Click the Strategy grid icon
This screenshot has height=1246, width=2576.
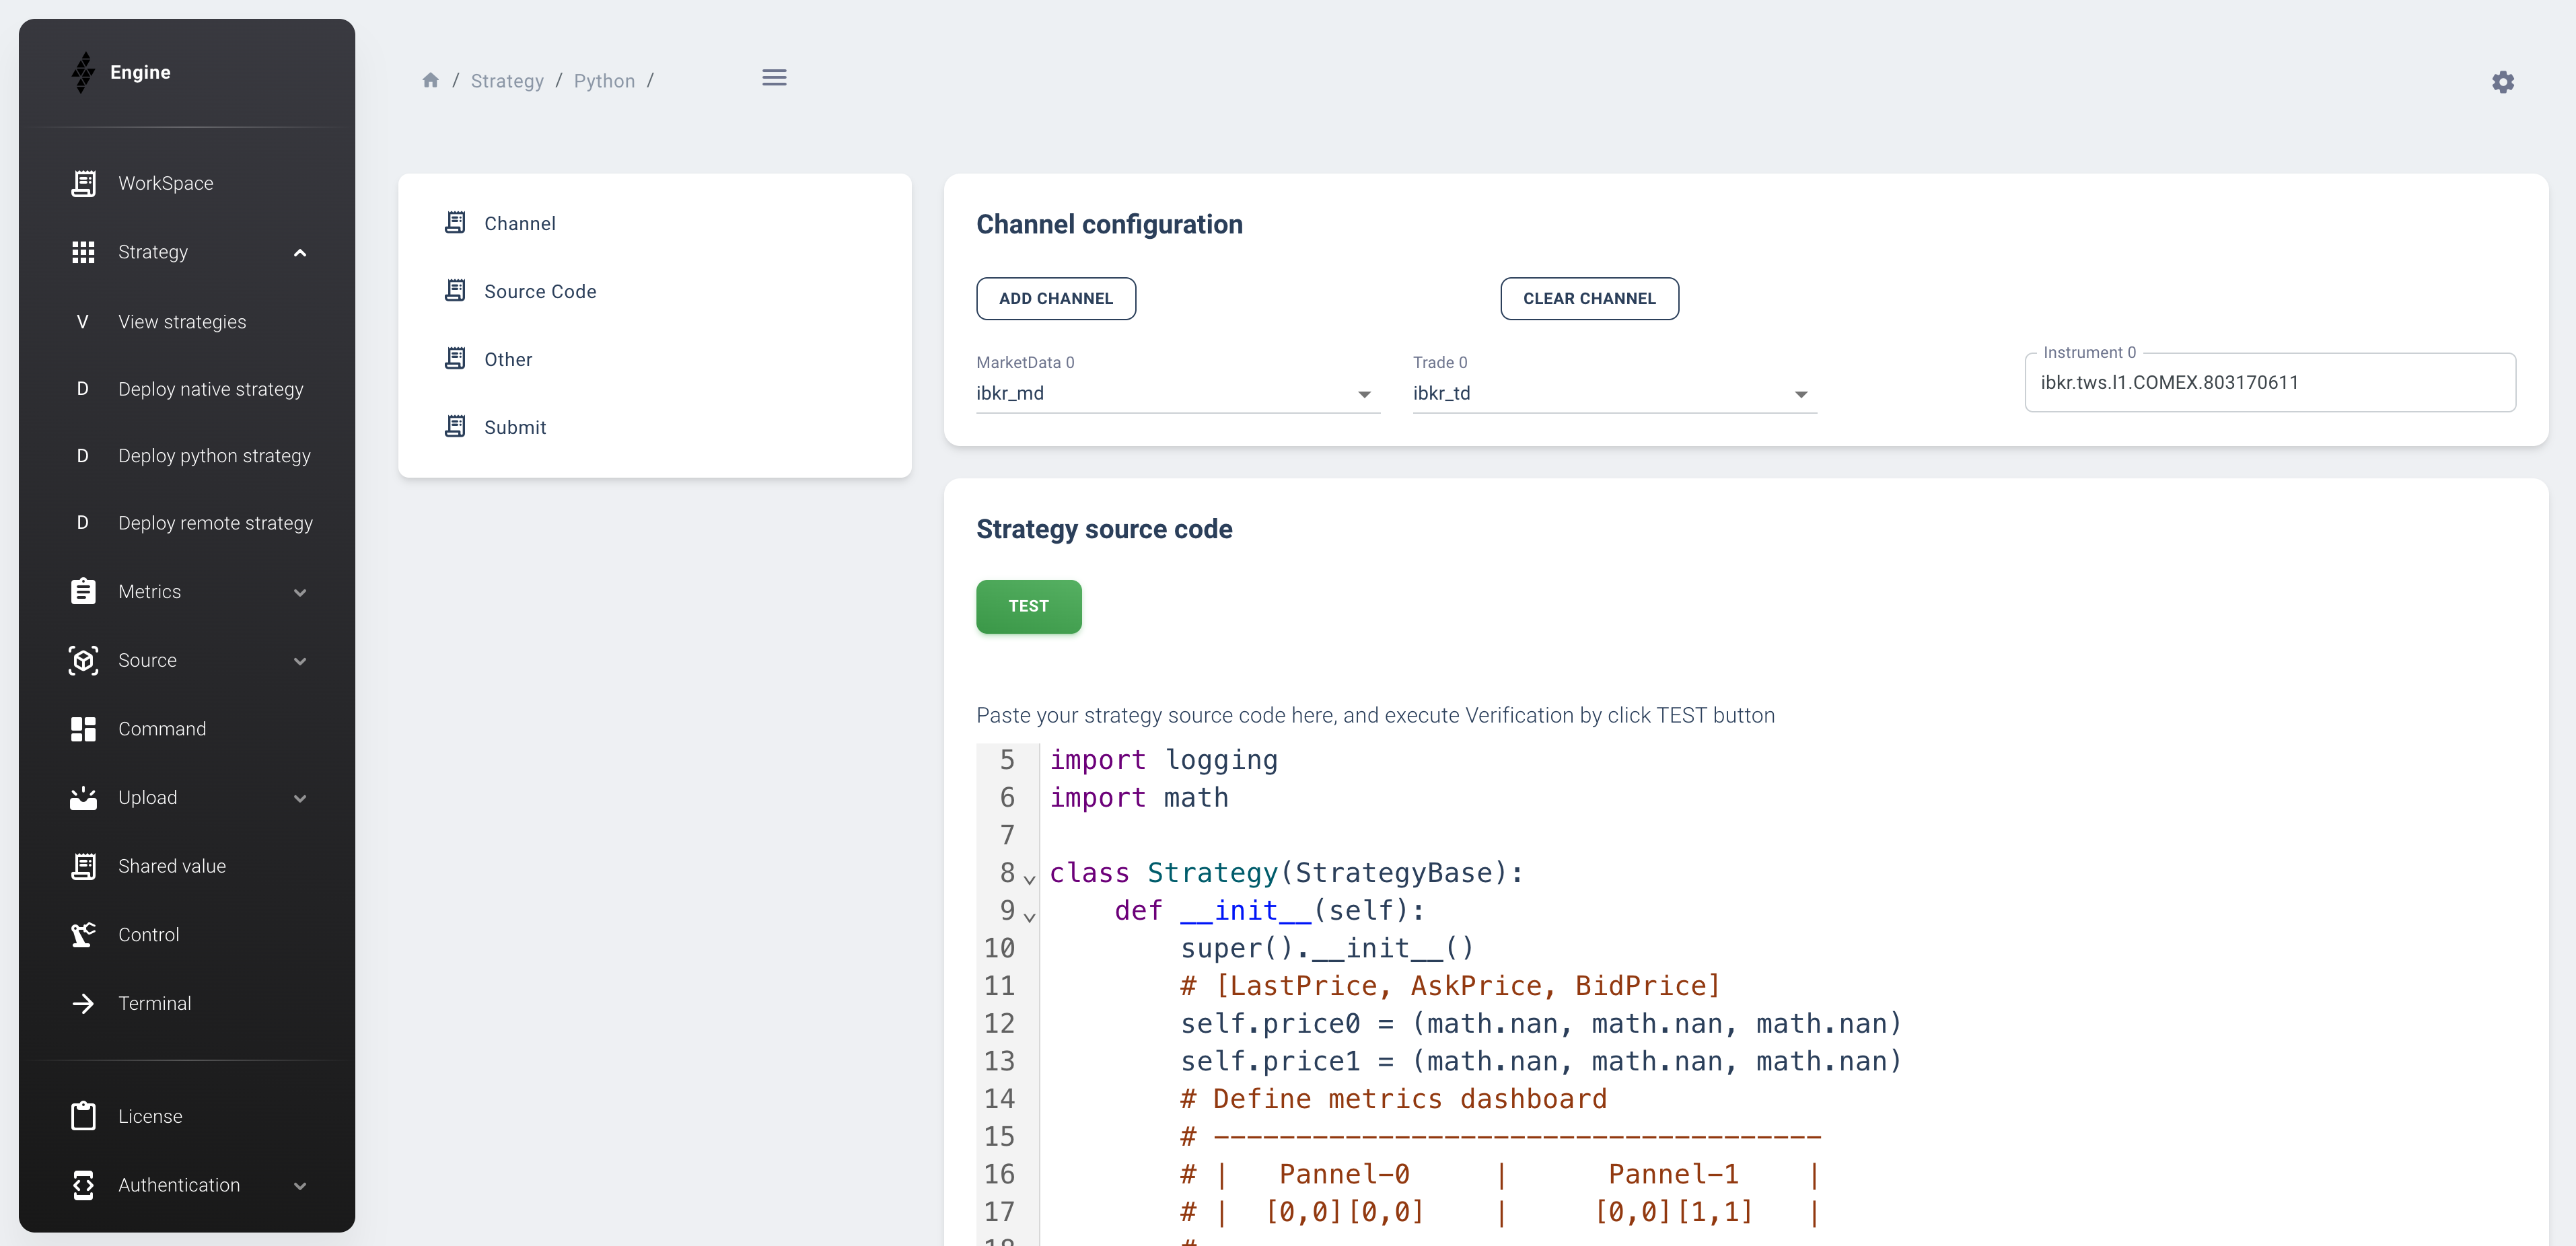tap(83, 252)
